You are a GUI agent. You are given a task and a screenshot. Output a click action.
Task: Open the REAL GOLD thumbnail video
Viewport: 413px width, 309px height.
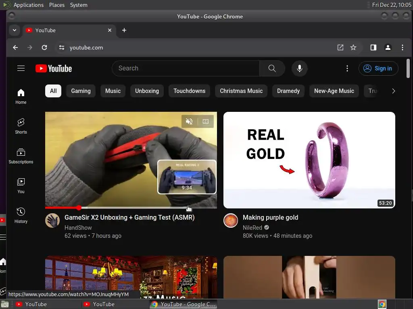pos(309,160)
